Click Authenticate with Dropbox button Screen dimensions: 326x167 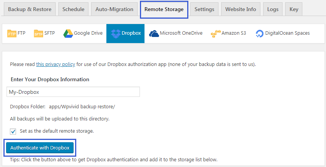40,148
